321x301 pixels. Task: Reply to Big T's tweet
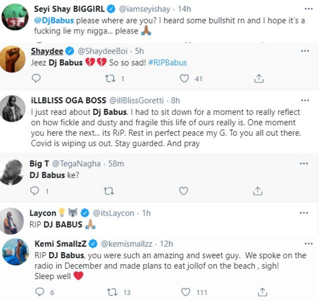click(34, 191)
